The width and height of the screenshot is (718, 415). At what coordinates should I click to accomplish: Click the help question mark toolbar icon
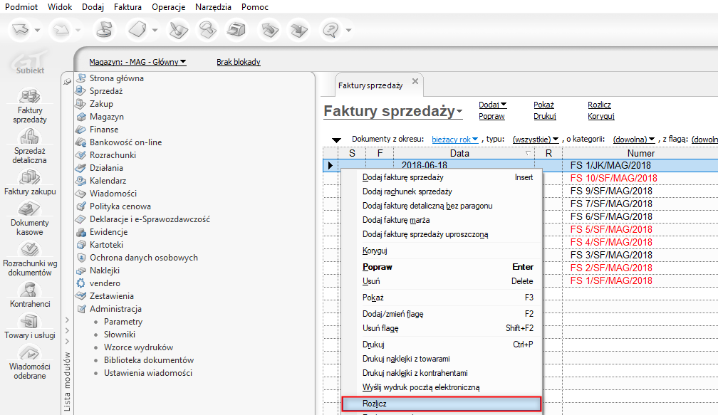(331, 30)
